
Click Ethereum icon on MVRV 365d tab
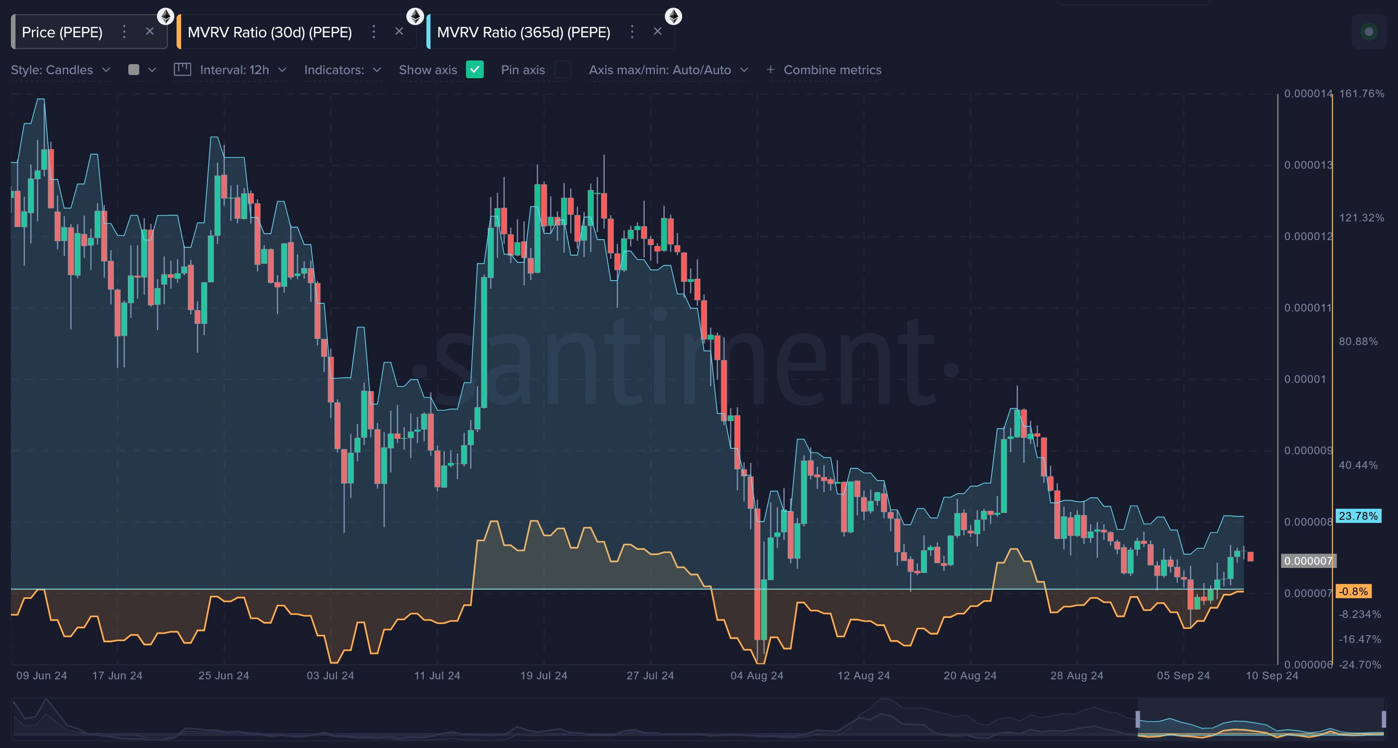[x=674, y=16]
